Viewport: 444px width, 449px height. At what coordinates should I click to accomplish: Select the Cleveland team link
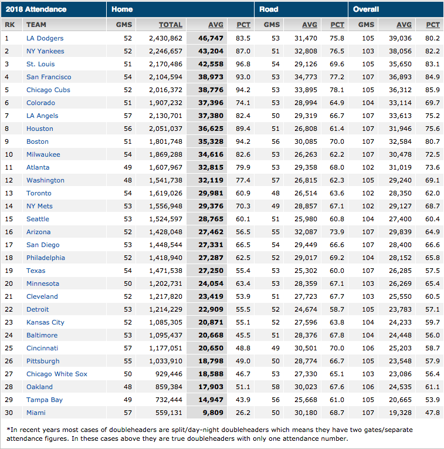tap(42, 296)
